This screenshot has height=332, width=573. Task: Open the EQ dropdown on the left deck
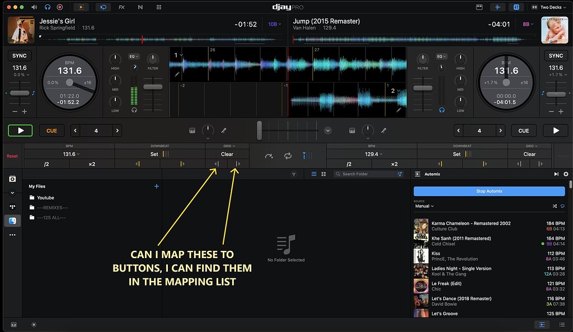point(133,57)
